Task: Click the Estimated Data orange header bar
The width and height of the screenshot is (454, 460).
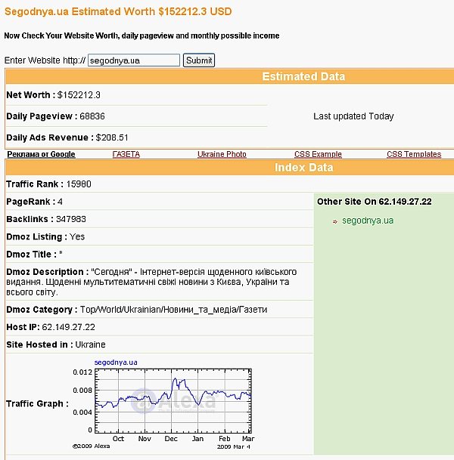Action: coord(303,76)
